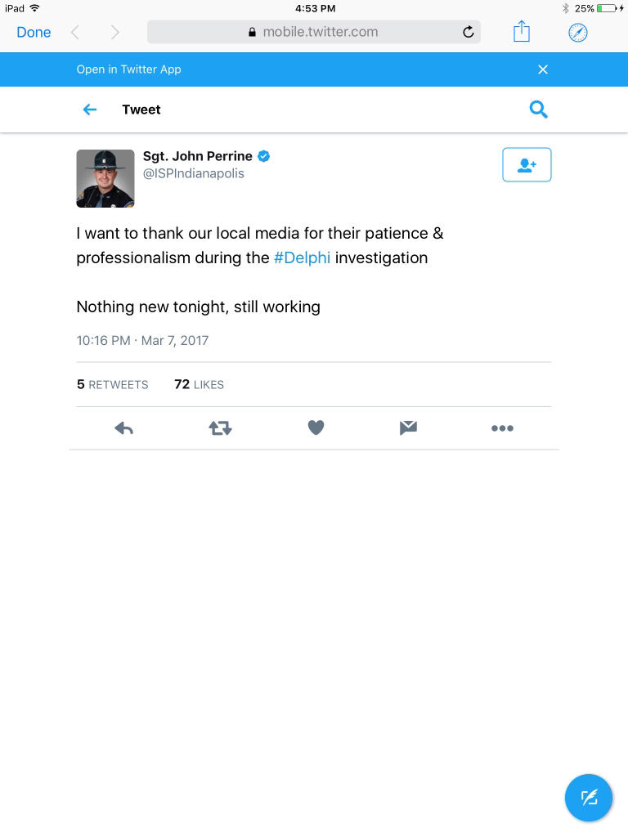
Task: Open in Twitter App link
Action: tap(128, 69)
